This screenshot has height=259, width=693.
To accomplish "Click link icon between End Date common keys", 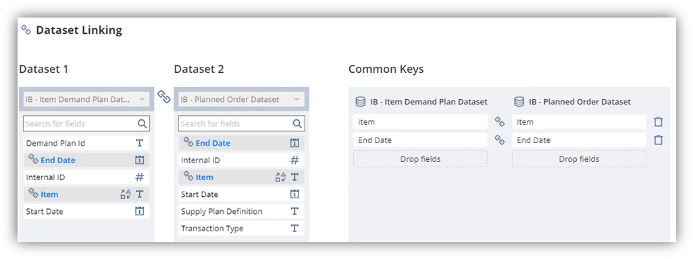I will click(499, 140).
